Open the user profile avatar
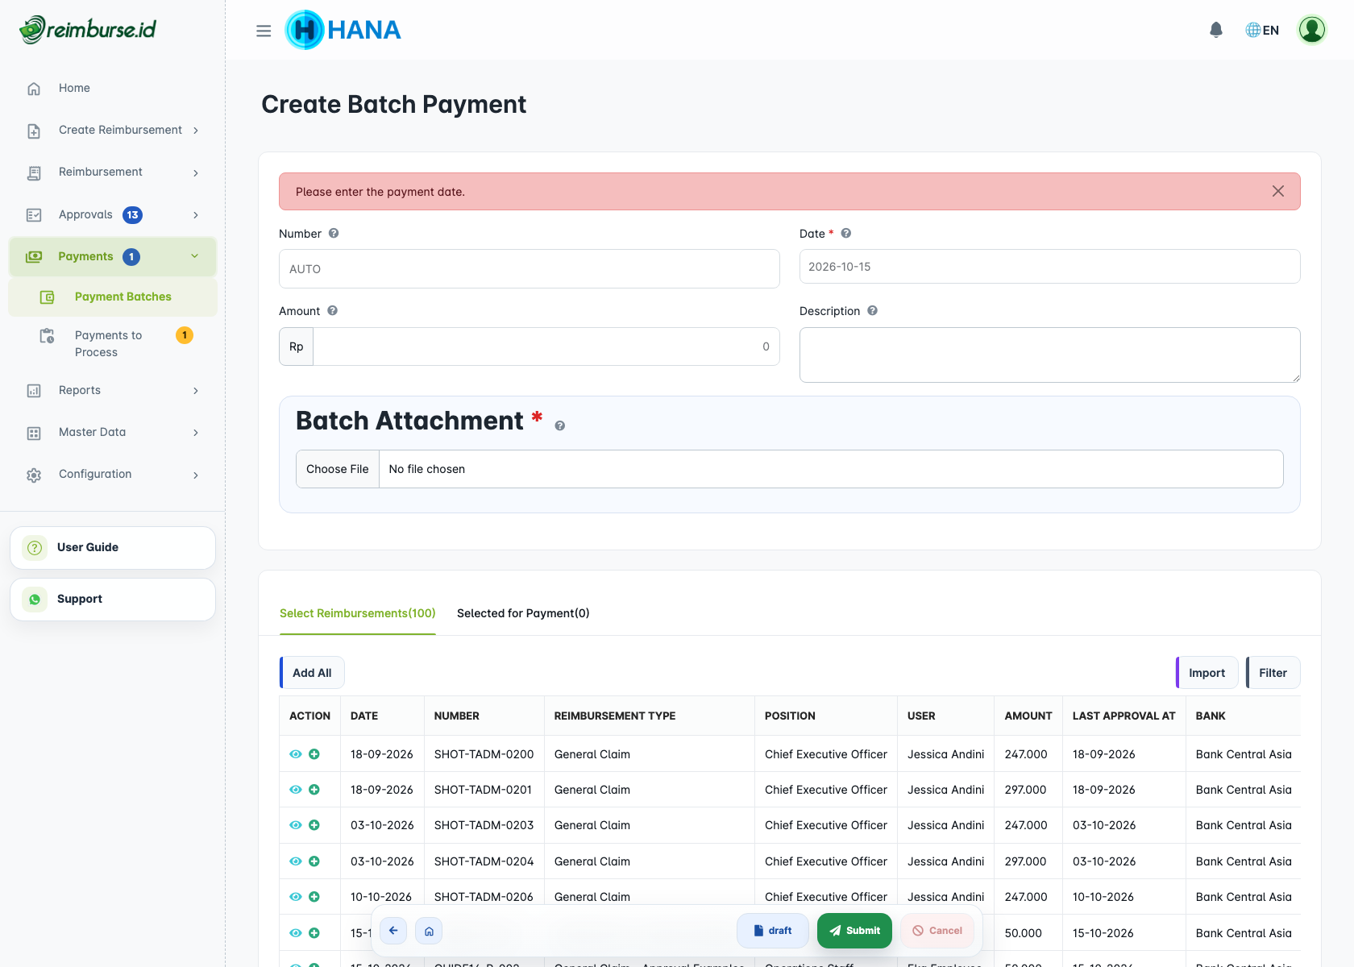 [x=1311, y=30]
